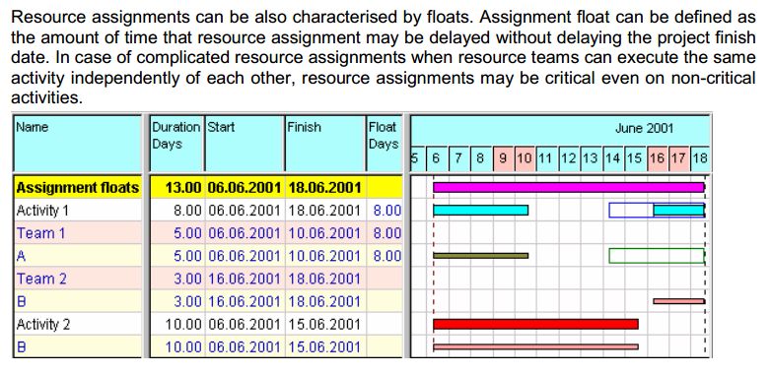Click the 13.00 duration of Assignment floats
The height and width of the screenshot is (374, 771).
pyautogui.click(x=183, y=187)
